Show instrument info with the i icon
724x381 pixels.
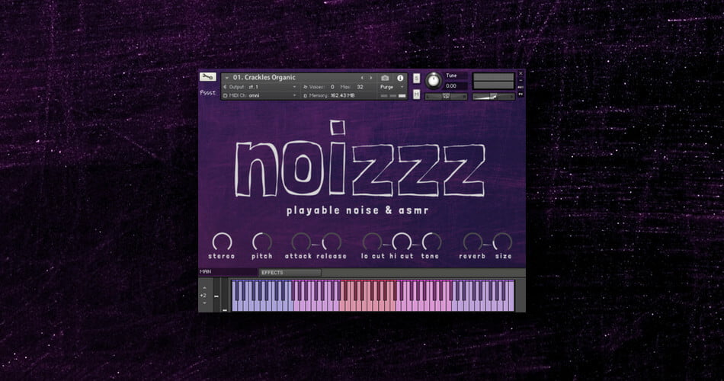point(400,78)
